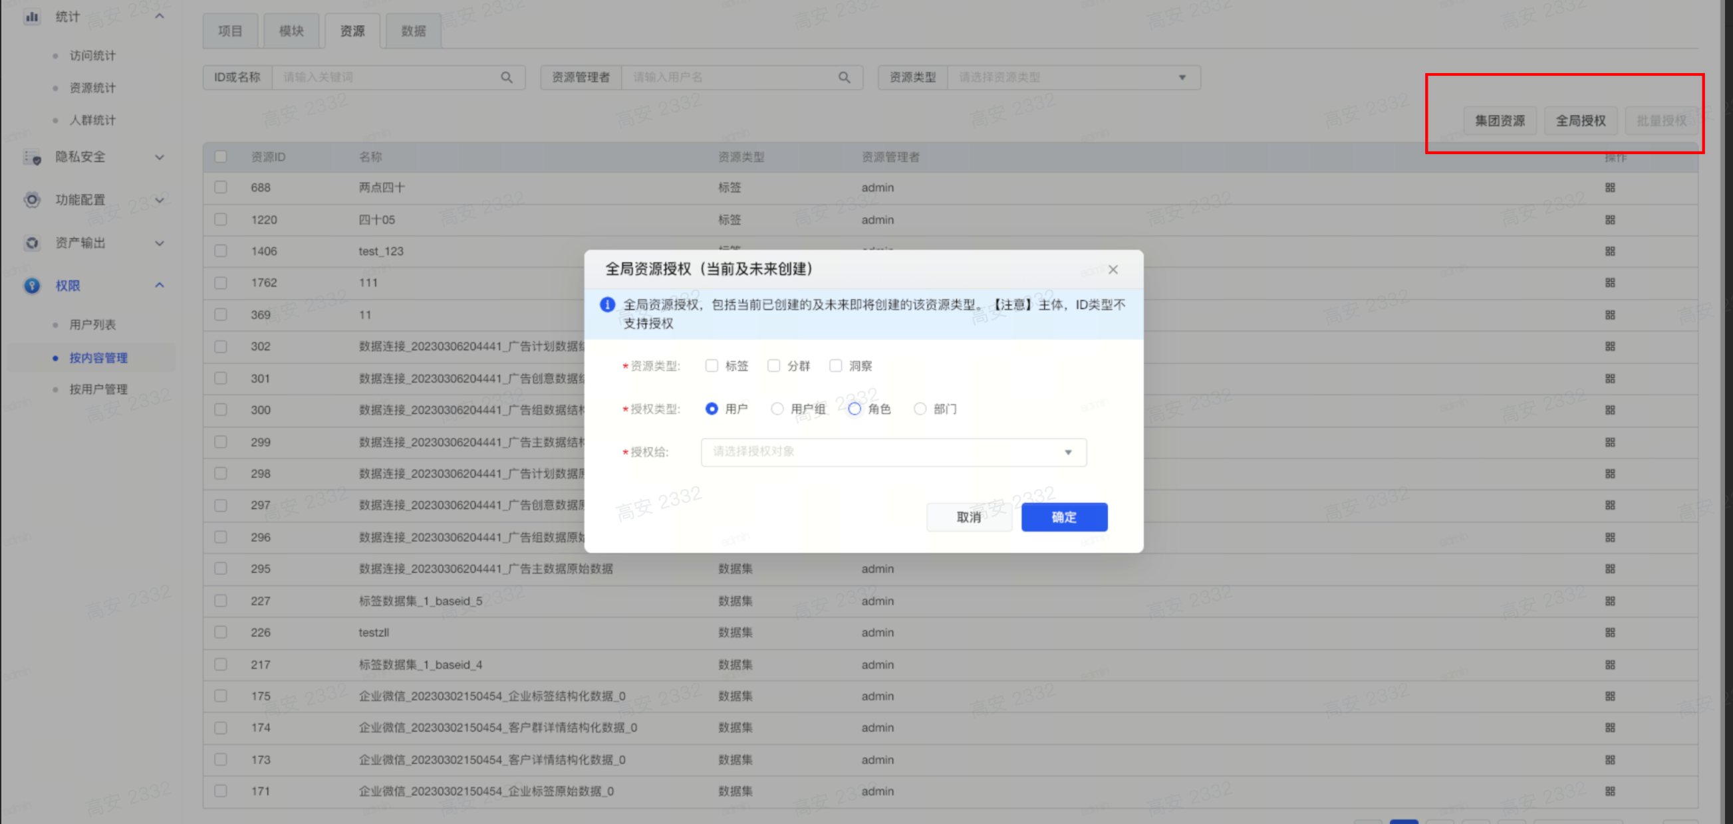Open 资源统计 in the sidebar
The width and height of the screenshot is (1733, 824).
[x=93, y=88]
